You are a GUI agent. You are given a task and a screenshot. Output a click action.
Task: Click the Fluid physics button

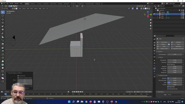(177, 44)
